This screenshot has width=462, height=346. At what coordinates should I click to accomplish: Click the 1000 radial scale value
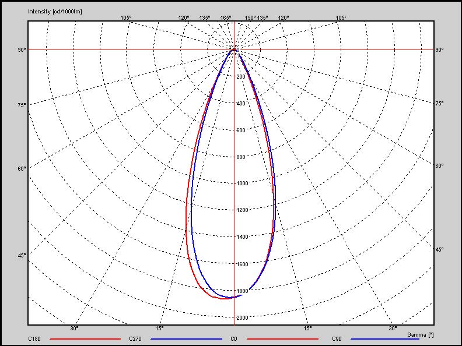(x=242, y=183)
